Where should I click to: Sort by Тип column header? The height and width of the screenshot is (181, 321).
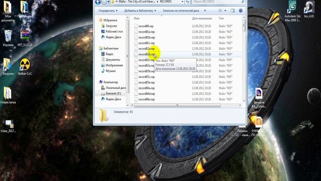coord(221,18)
